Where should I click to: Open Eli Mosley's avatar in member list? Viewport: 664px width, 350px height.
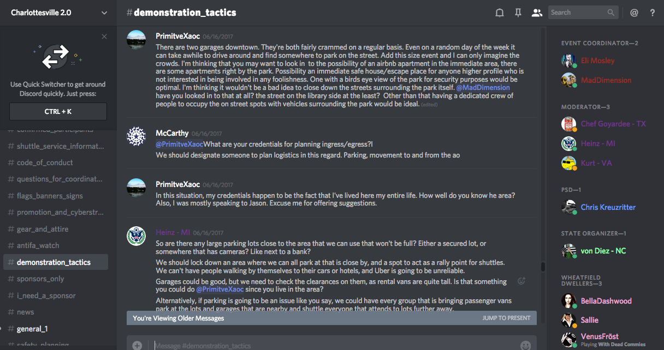point(569,61)
